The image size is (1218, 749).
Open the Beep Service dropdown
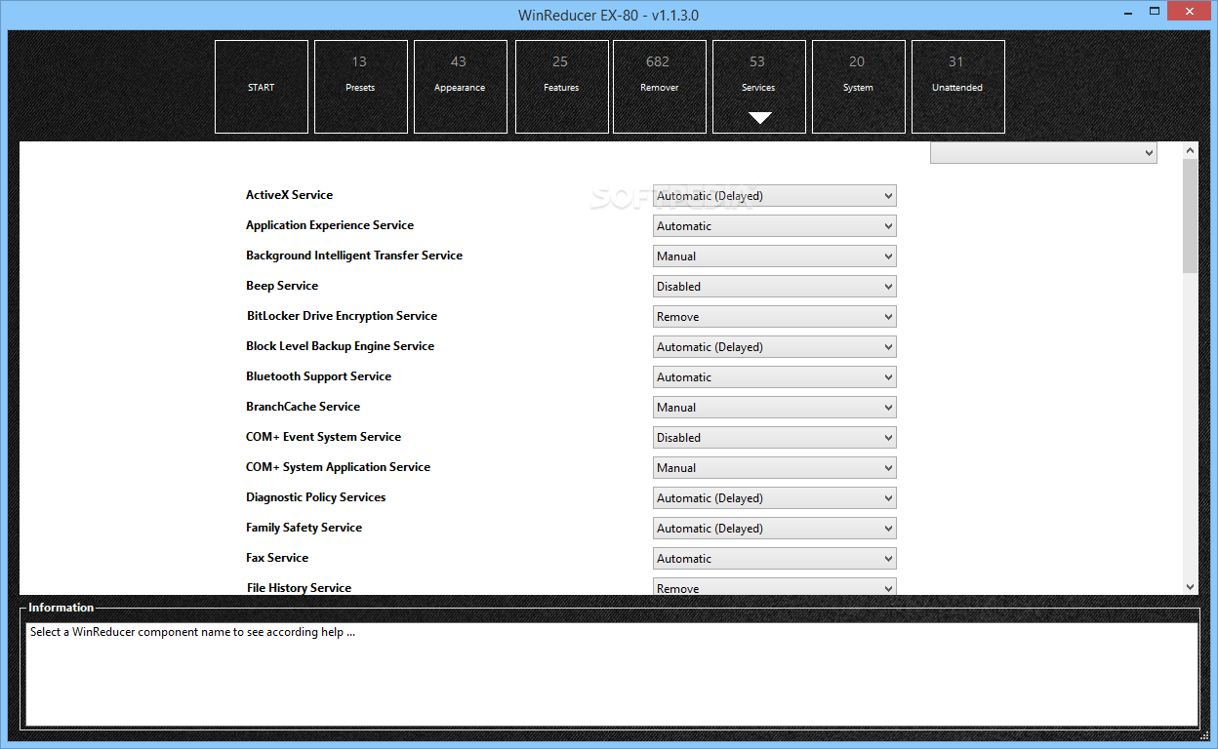point(775,287)
